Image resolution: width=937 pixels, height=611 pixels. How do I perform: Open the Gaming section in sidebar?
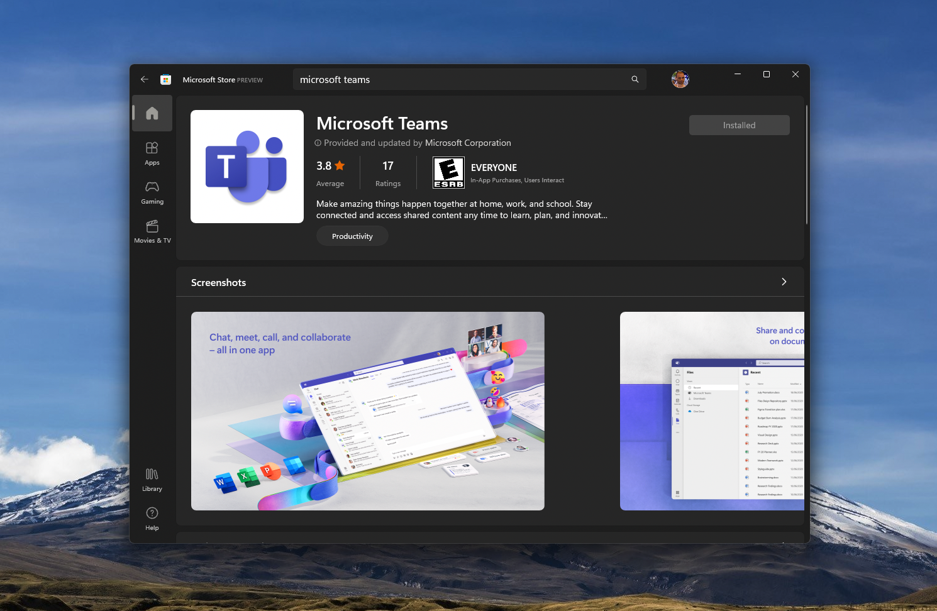(x=152, y=192)
